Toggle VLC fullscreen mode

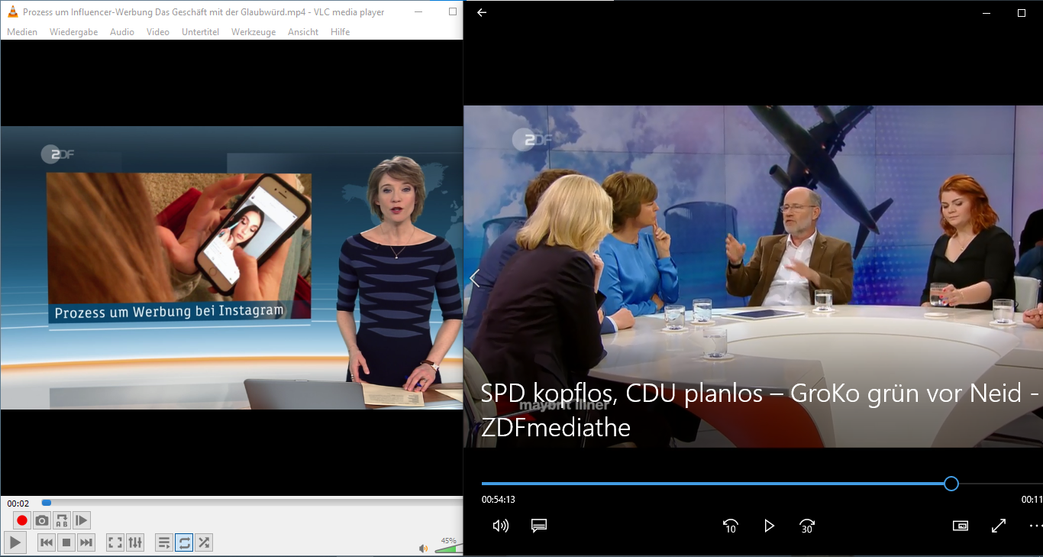[x=115, y=542]
